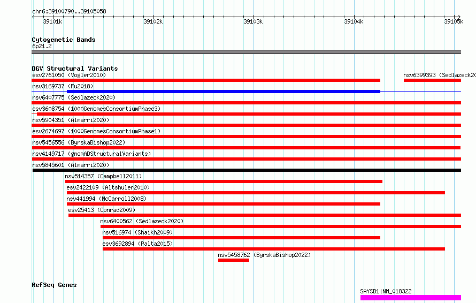This screenshot has height=303, width=476.
Task: Select the red esv2761050 variant bar
Action: 206,80
